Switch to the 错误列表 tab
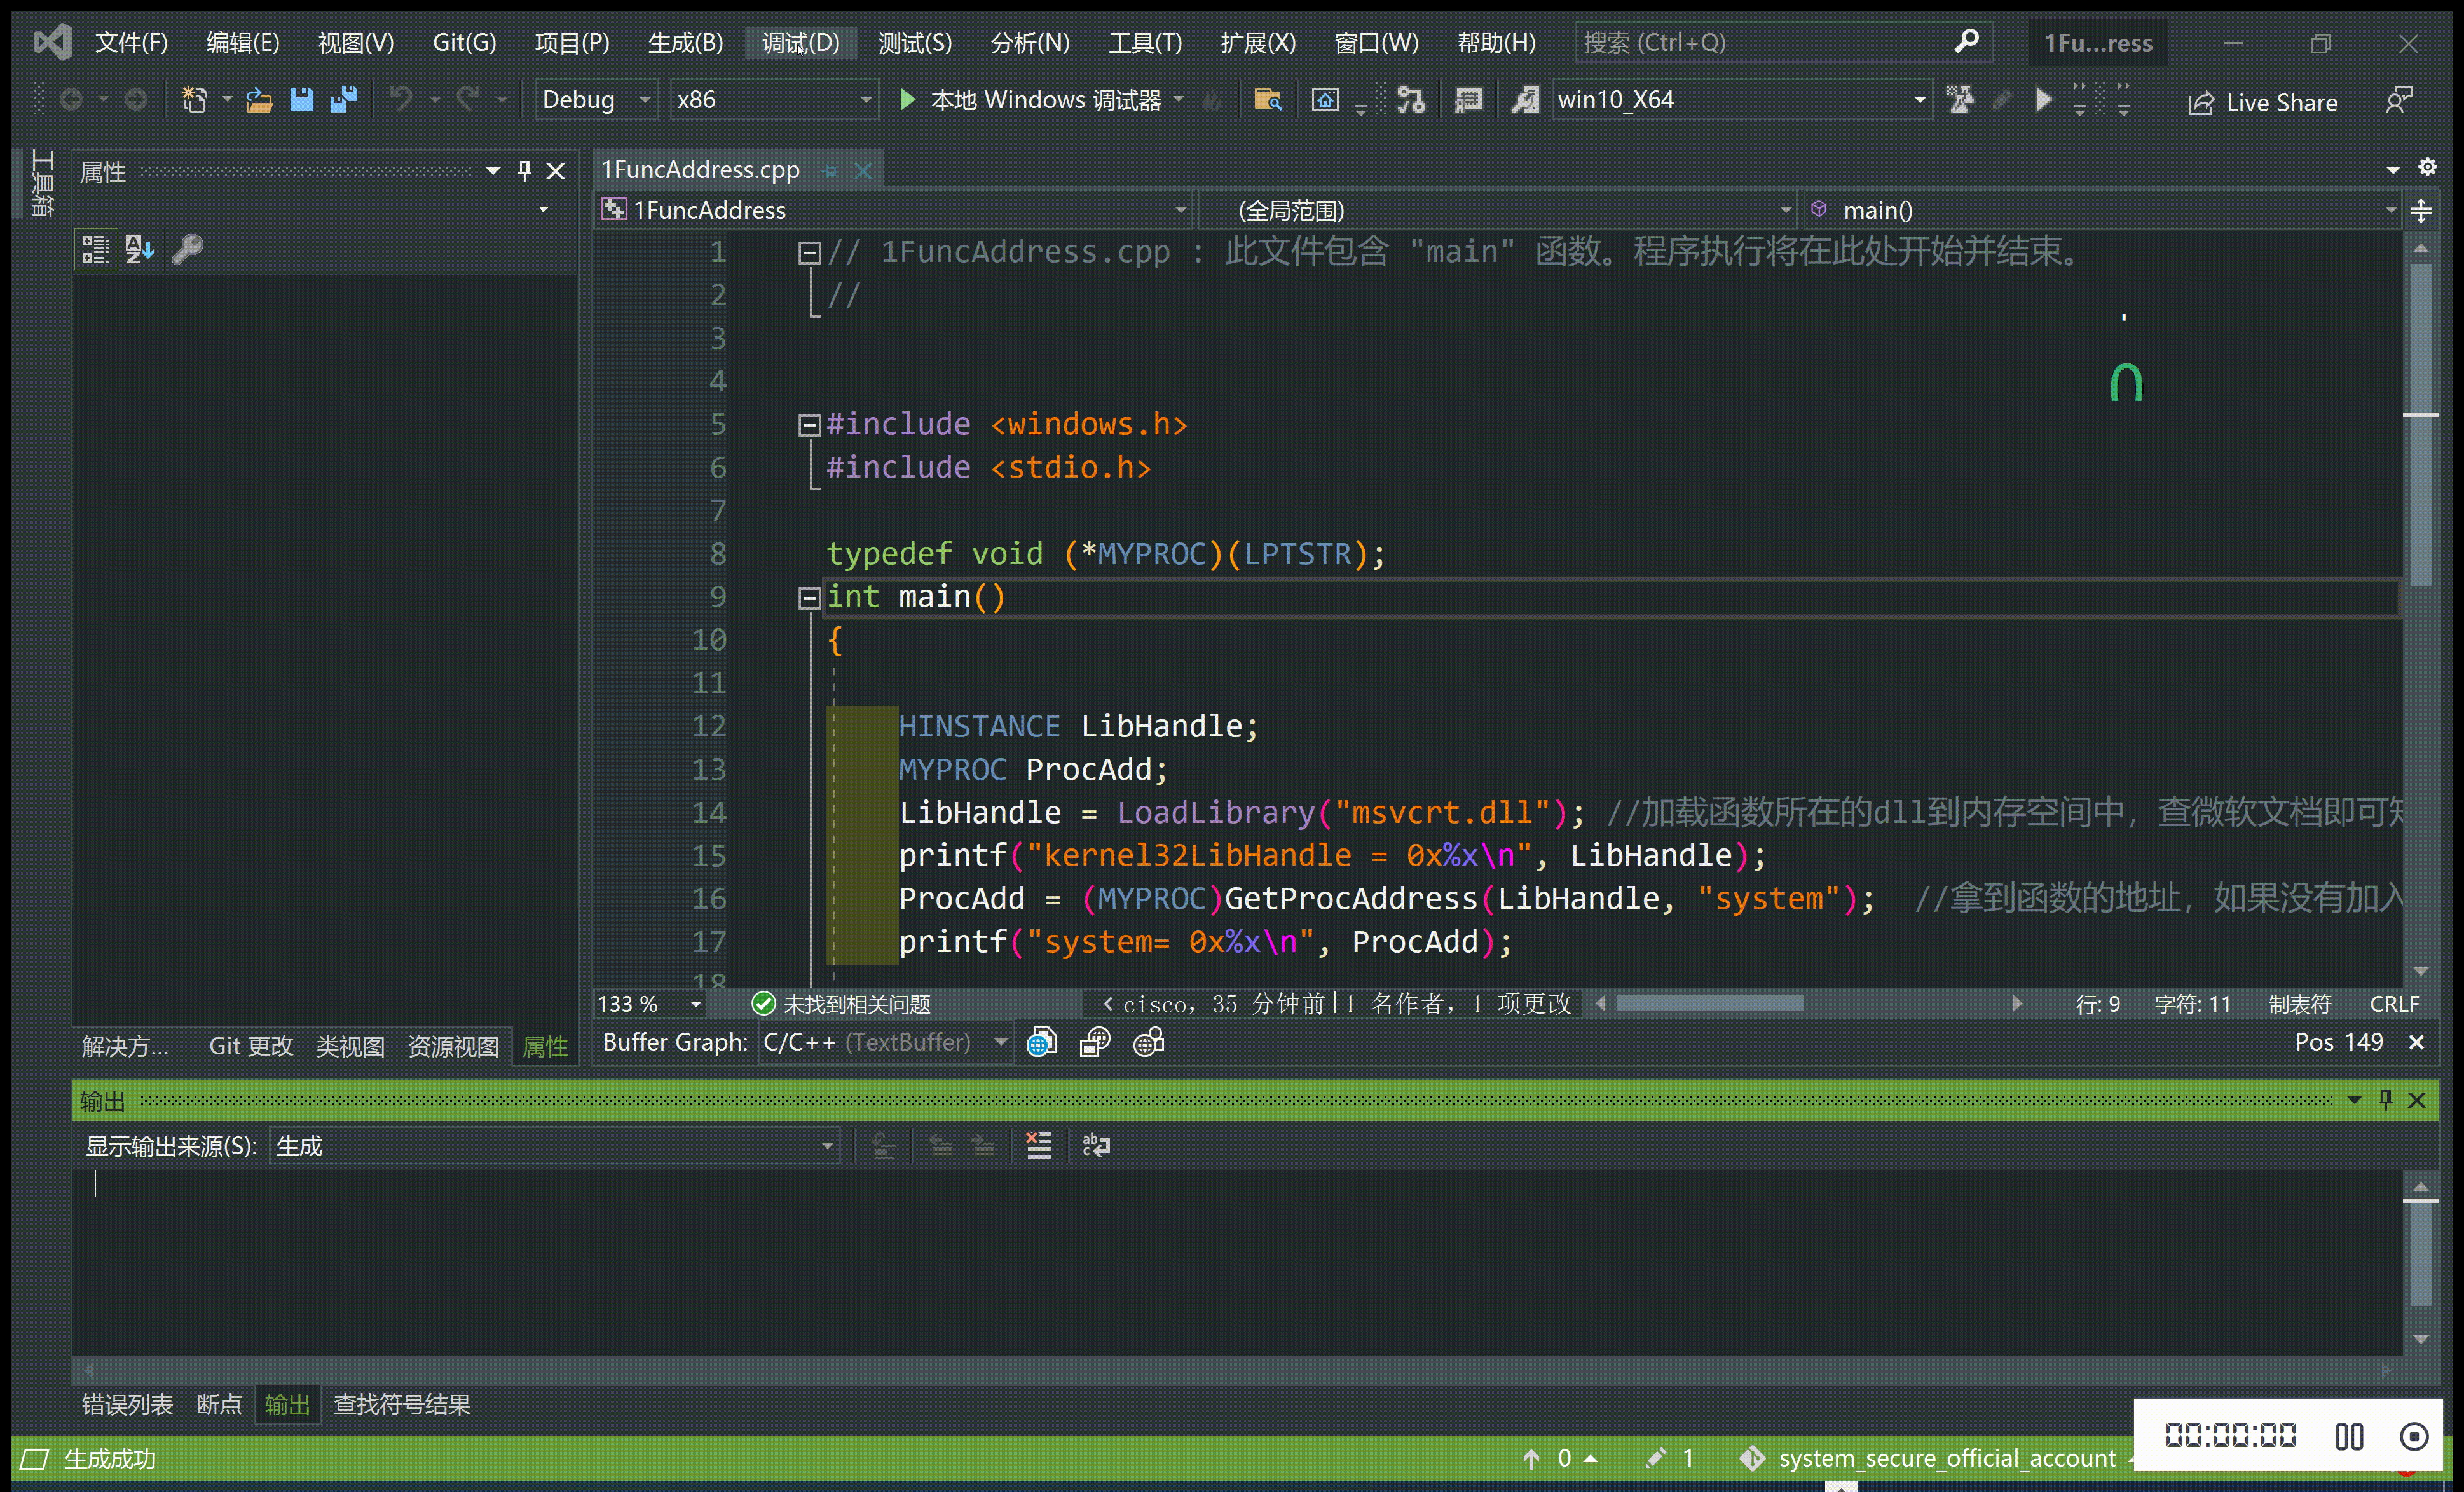The height and width of the screenshot is (1492, 2464). [127, 1405]
